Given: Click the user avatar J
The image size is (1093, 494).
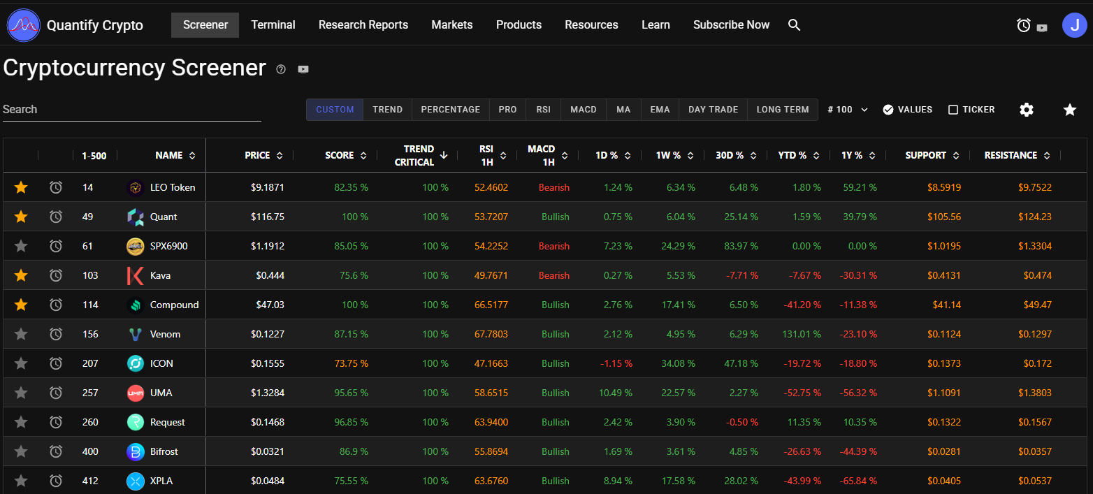Looking at the screenshot, I should tap(1074, 25).
